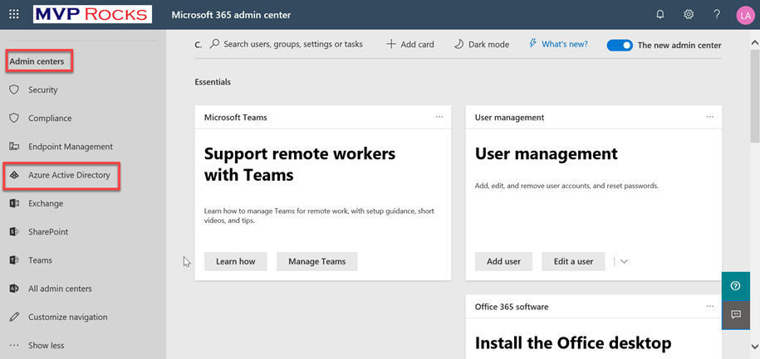Click the scrollbar down arrow
Screen dimensions: 760x359
click(755, 346)
